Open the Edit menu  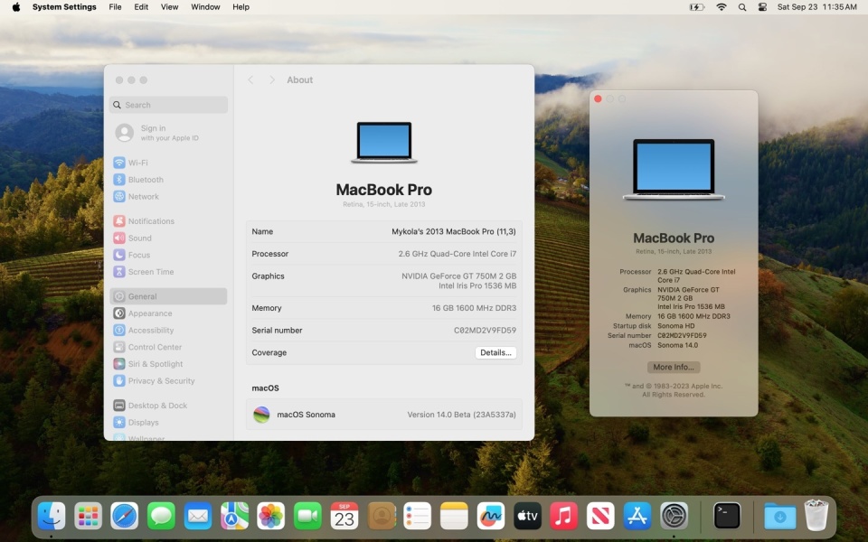(x=141, y=7)
